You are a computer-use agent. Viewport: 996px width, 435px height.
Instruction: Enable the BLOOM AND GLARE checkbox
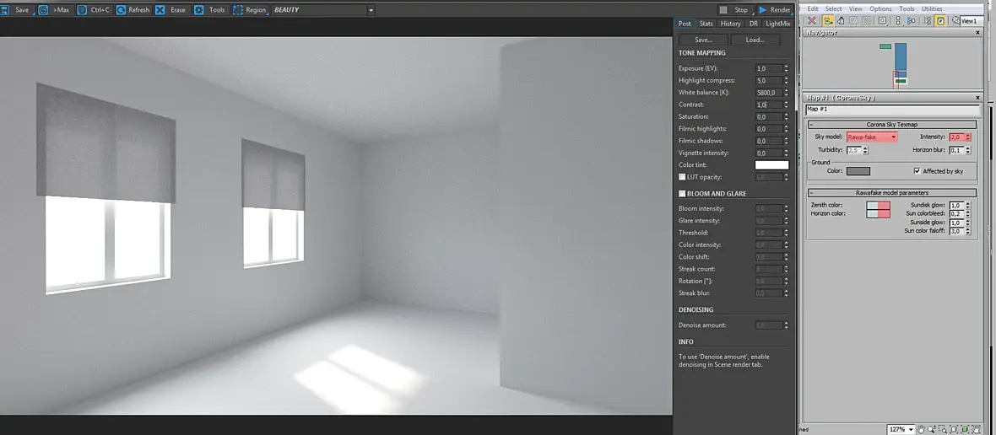682,193
